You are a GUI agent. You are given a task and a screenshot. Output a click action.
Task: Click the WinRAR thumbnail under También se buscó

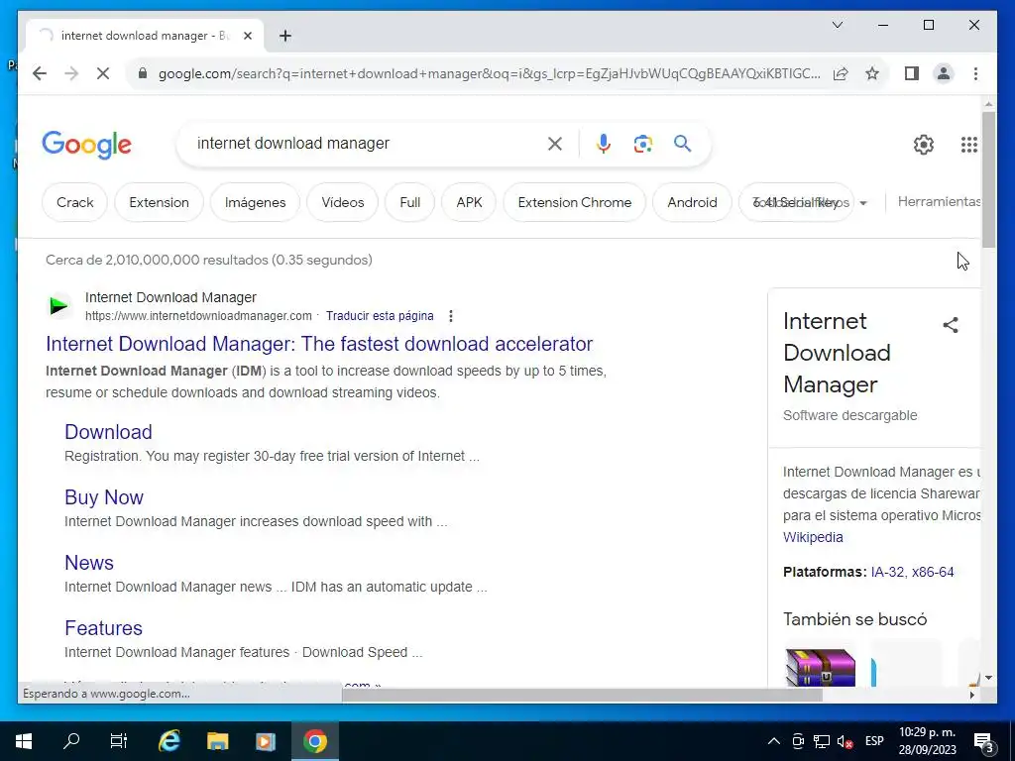(820, 667)
